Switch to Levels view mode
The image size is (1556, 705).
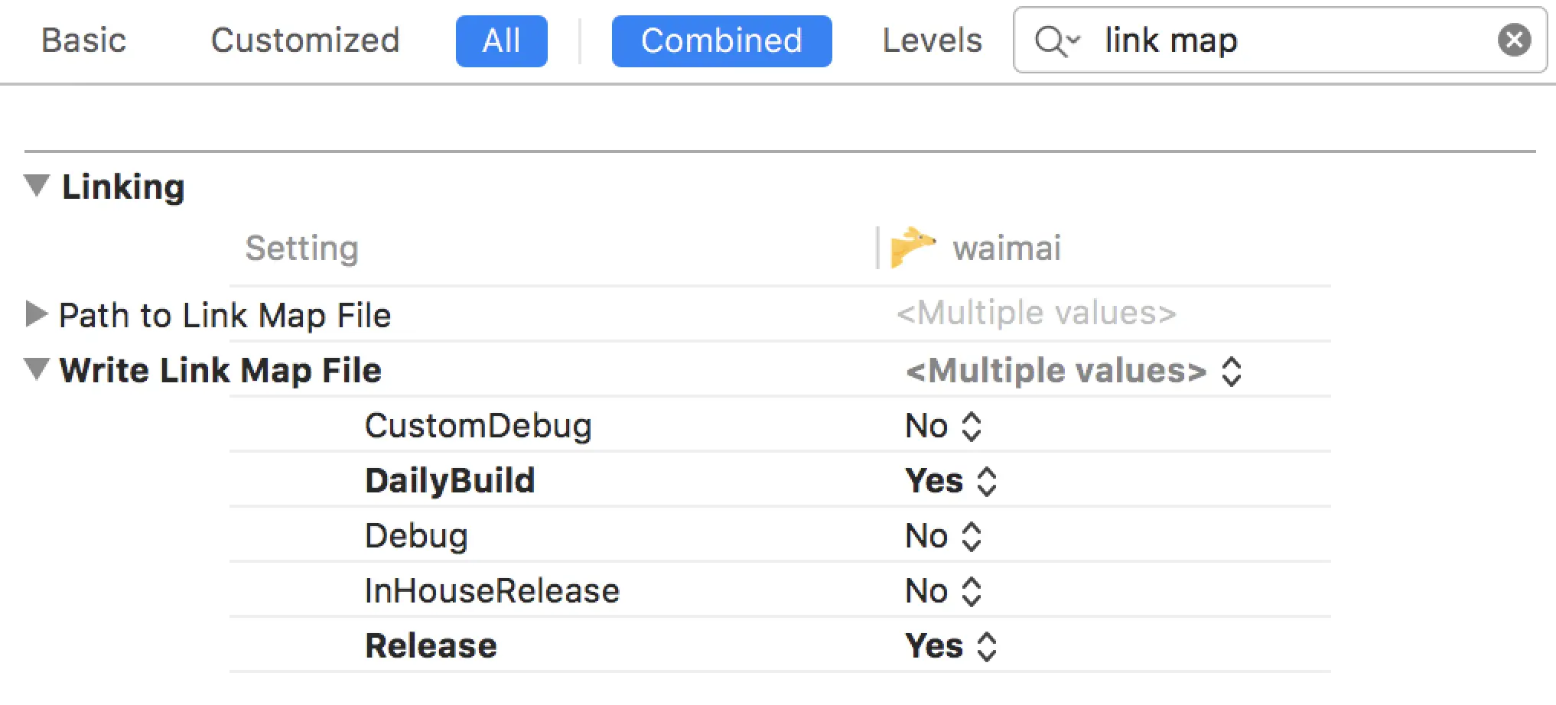(931, 41)
